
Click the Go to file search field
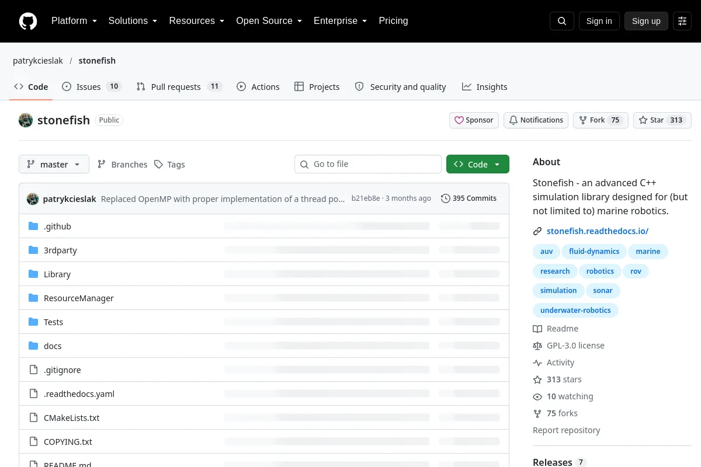click(x=368, y=164)
